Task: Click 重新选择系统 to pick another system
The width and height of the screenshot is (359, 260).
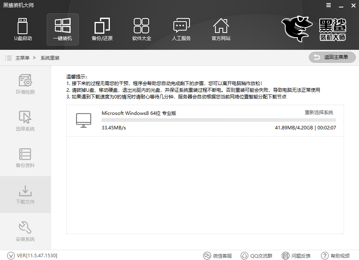Action: click(319, 113)
